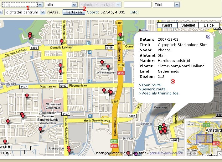Expand the second 'alle' filter dropdown

[61, 5]
